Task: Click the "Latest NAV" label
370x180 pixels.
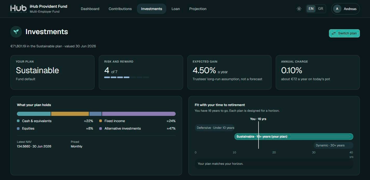Action: click(x=24, y=142)
